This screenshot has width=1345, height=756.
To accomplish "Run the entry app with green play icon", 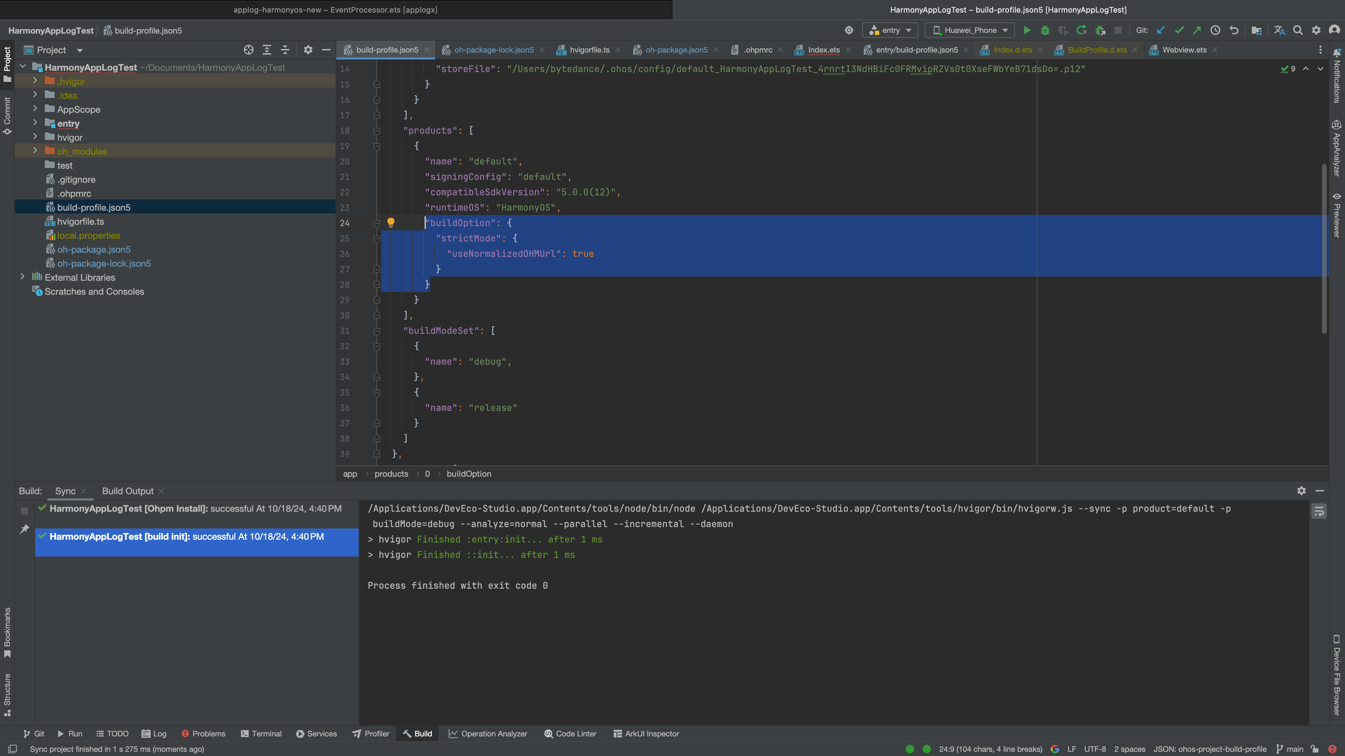I will click(x=1027, y=30).
